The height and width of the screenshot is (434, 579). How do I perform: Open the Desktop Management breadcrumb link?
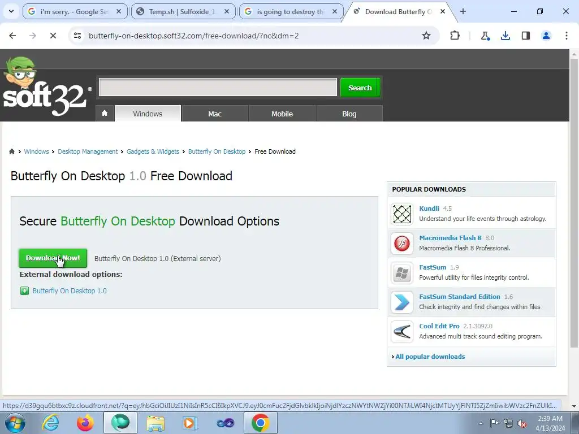tap(88, 151)
